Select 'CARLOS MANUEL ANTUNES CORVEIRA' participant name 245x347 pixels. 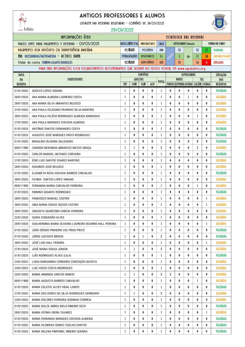[x=56, y=154]
